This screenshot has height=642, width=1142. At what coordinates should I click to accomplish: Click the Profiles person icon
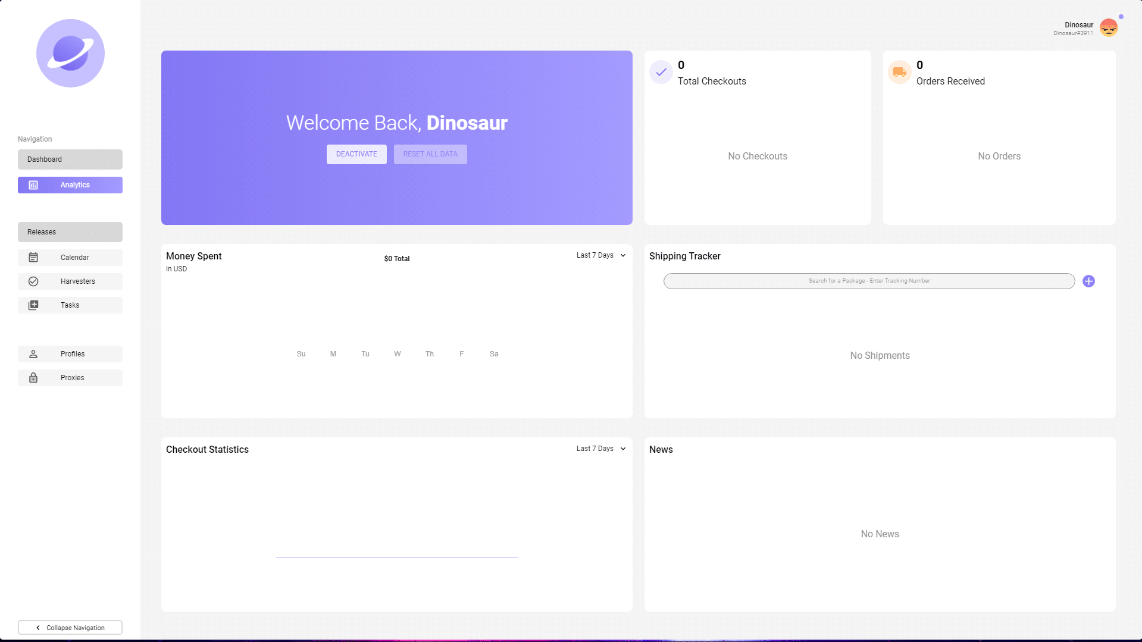click(x=33, y=354)
